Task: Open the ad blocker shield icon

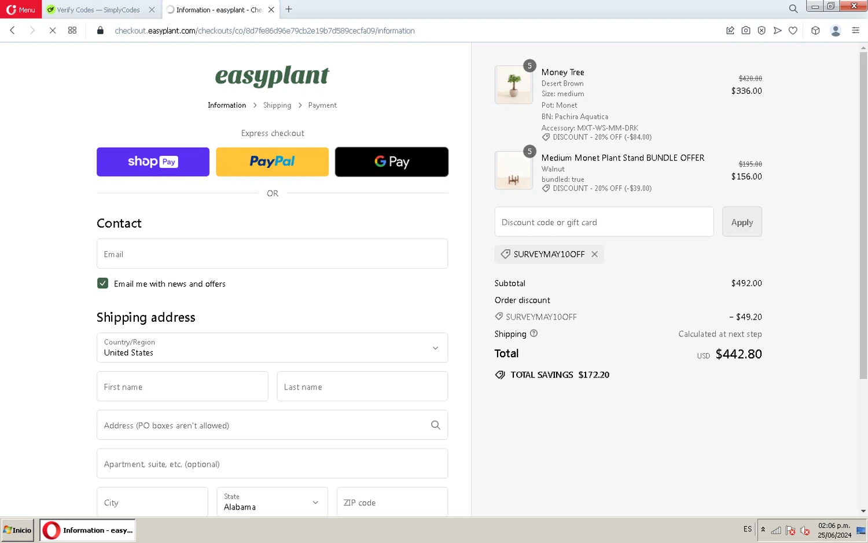Action: click(762, 31)
